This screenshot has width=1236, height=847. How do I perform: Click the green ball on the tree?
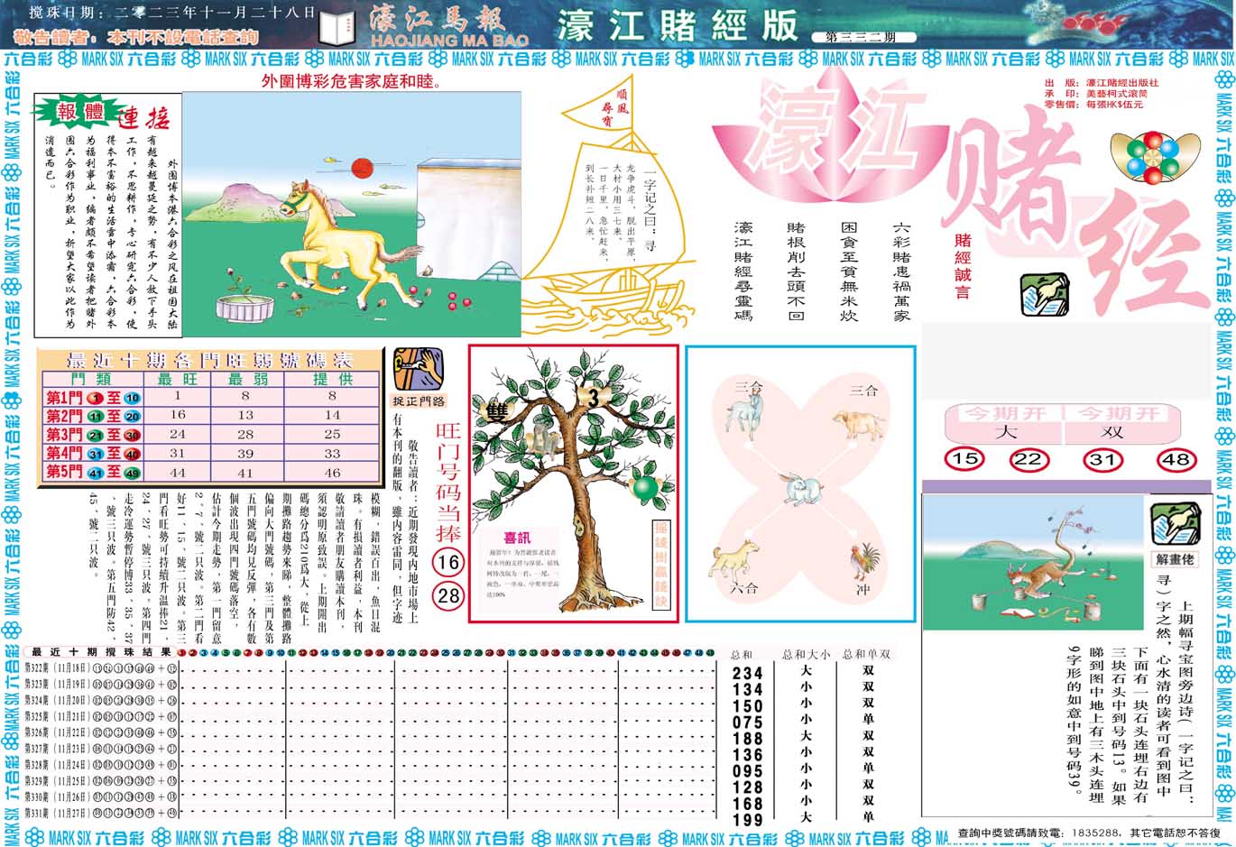click(645, 490)
